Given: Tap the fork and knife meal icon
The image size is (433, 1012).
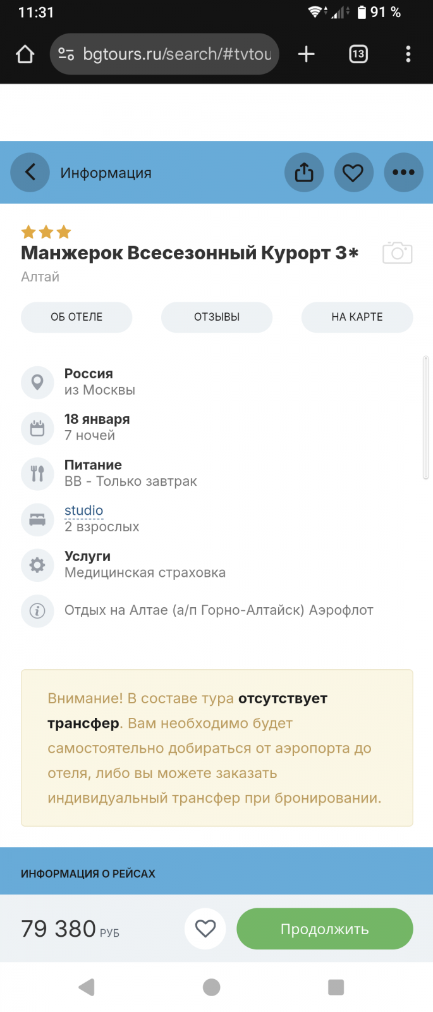Looking at the screenshot, I should [x=37, y=474].
